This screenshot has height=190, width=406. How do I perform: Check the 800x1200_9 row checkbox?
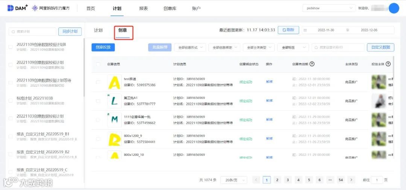pos(98,139)
